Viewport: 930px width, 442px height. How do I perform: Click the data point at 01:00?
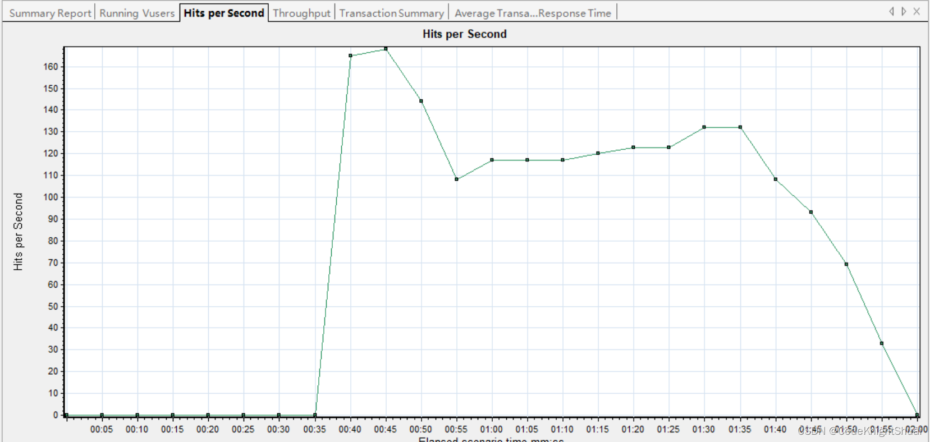pos(492,160)
